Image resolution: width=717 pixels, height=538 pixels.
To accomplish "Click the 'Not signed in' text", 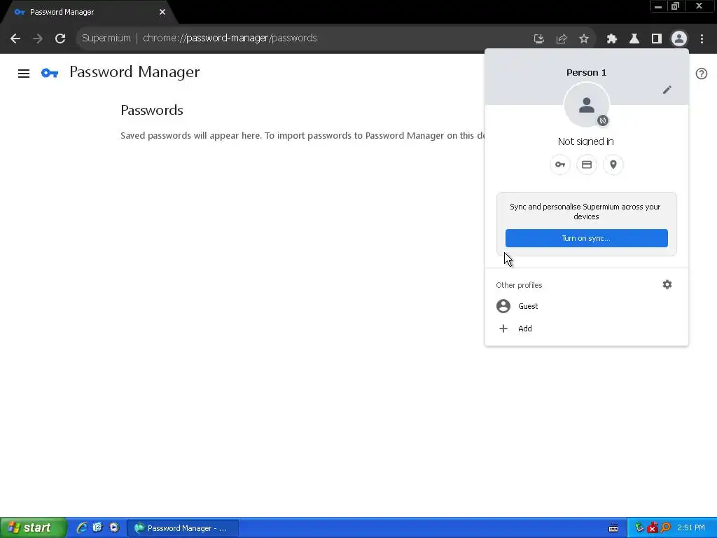I will click(x=586, y=142).
